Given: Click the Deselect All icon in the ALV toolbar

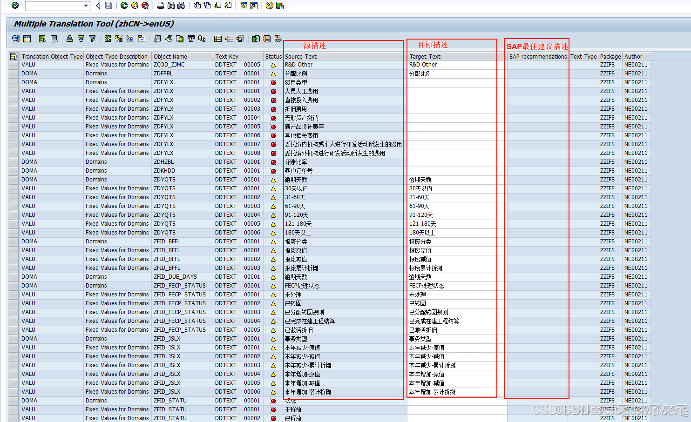Looking at the screenshot, I should coord(54,39).
